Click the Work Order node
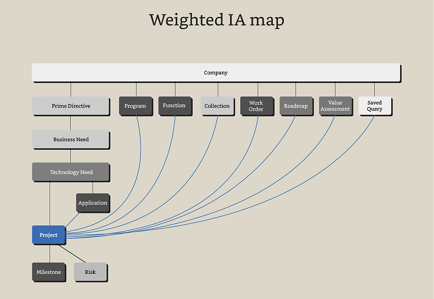This screenshot has width=434, height=299. 257,106
